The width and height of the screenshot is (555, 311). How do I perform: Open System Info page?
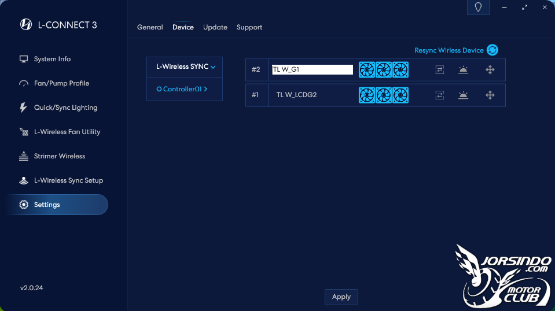(x=52, y=59)
